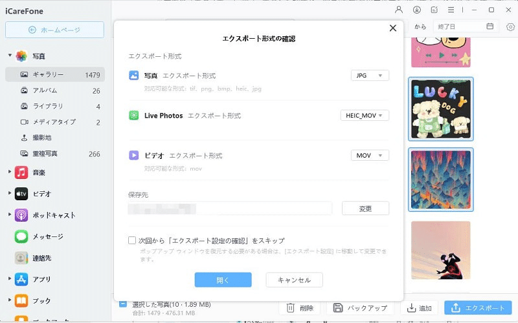Click the キャンセル cancel button
Image resolution: width=518 pixels, height=323 pixels.
[294, 280]
